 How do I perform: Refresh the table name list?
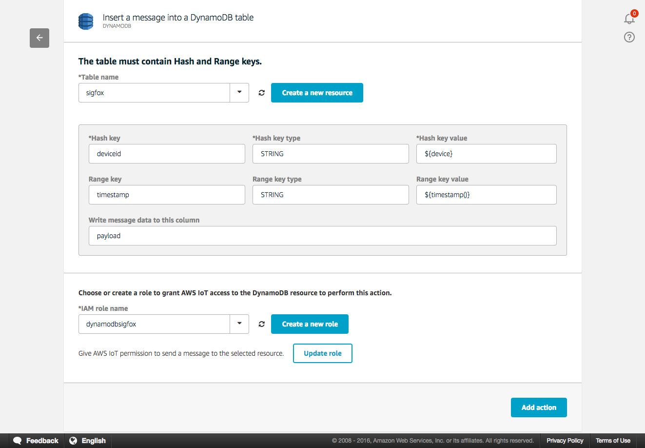tap(261, 93)
